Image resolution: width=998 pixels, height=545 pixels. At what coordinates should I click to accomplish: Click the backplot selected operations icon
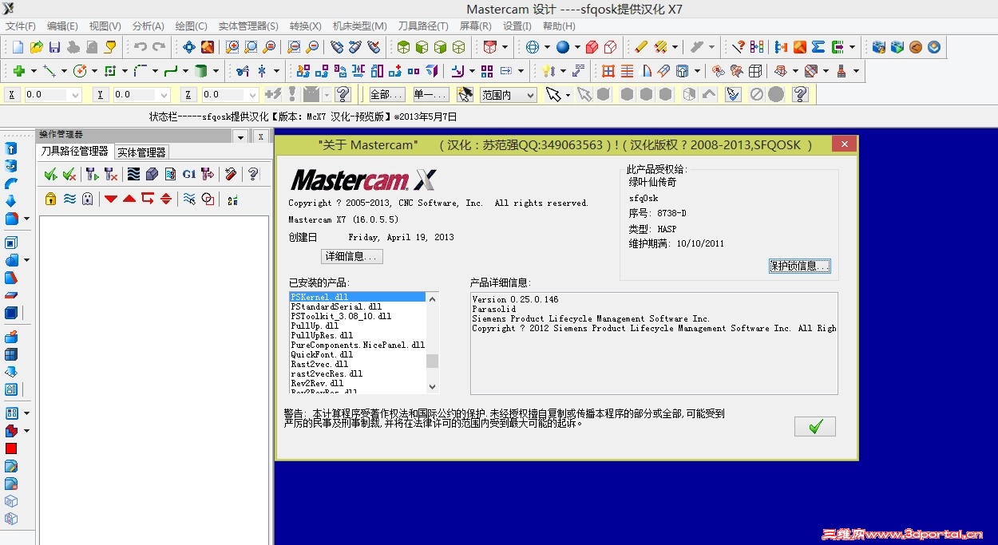(133, 174)
